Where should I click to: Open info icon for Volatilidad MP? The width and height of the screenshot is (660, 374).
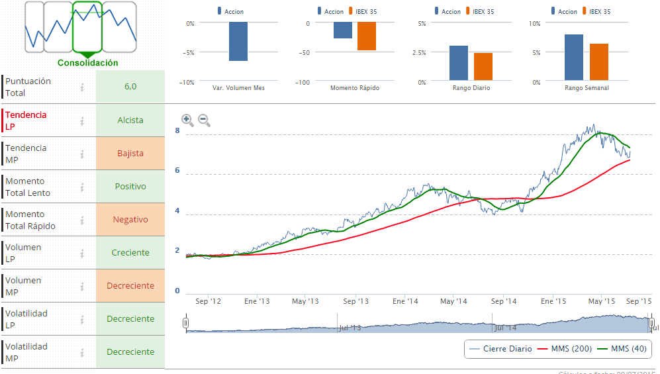tap(82, 353)
